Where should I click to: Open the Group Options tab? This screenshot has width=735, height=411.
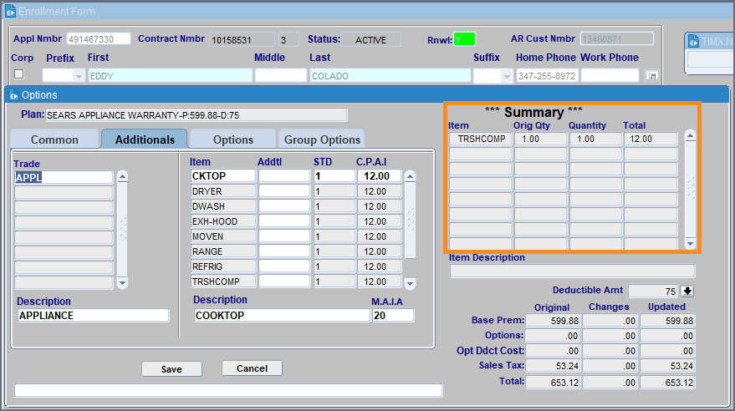pyautogui.click(x=322, y=140)
